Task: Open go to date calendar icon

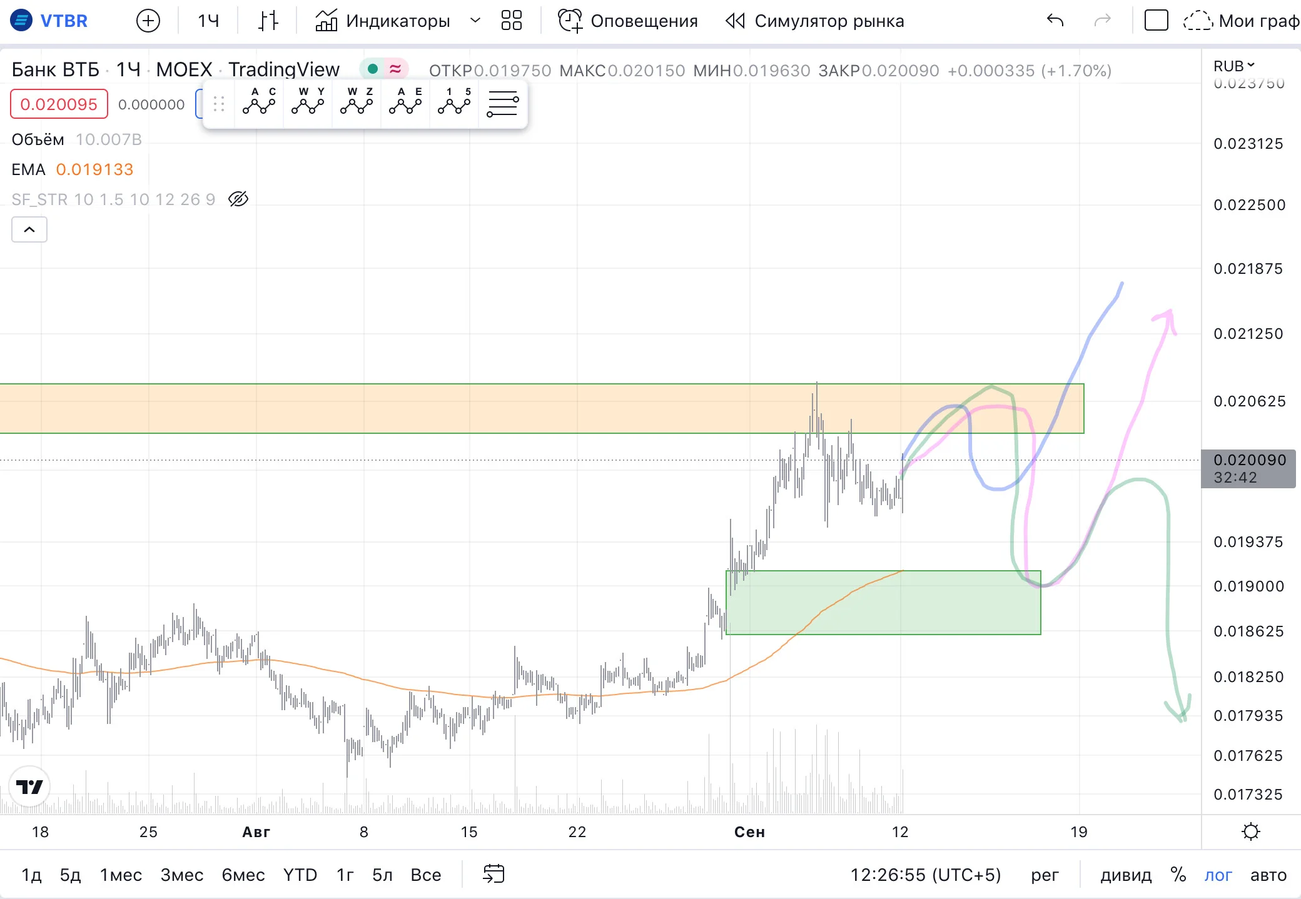Action: (494, 874)
